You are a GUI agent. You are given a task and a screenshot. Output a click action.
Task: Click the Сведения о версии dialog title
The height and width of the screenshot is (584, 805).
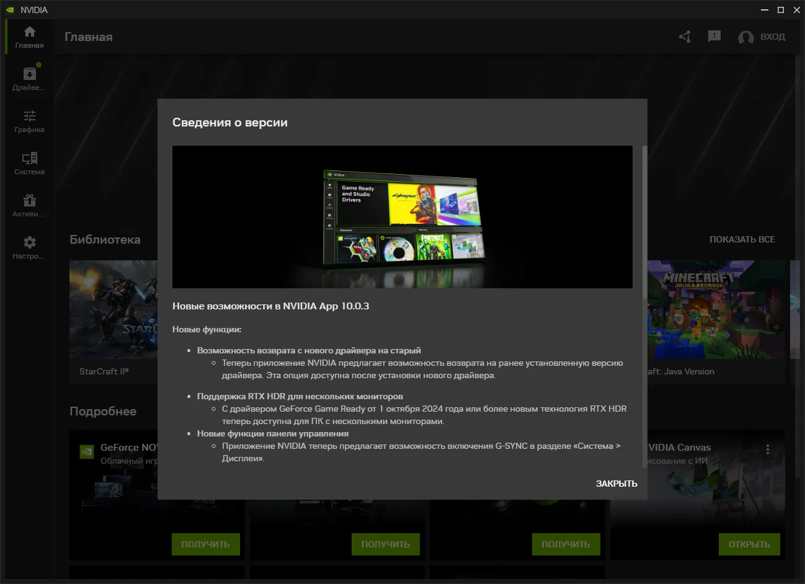point(230,123)
